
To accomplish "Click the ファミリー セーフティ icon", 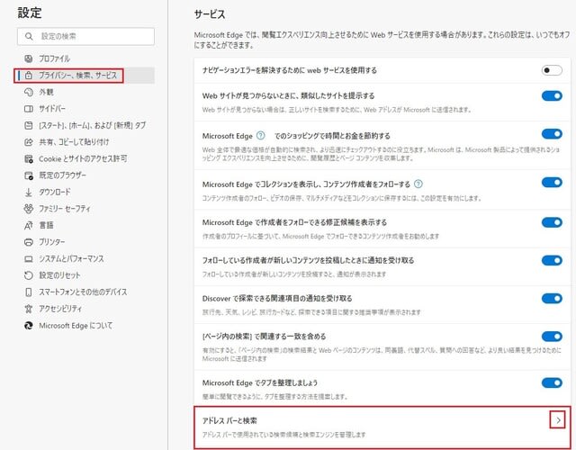I will click(28, 209).
